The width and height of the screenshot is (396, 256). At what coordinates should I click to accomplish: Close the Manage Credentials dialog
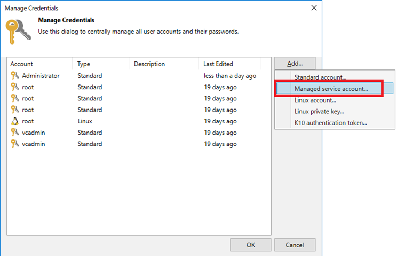[314, 8]
